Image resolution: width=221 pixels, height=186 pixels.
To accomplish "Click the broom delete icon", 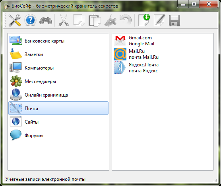I will point(110,20).
